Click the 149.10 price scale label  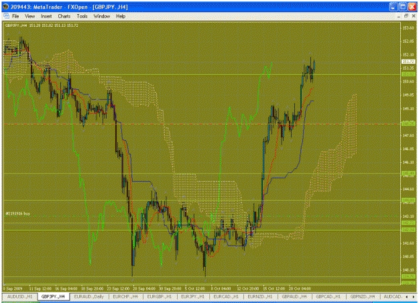pyautogui.click(x=408, y=109)
